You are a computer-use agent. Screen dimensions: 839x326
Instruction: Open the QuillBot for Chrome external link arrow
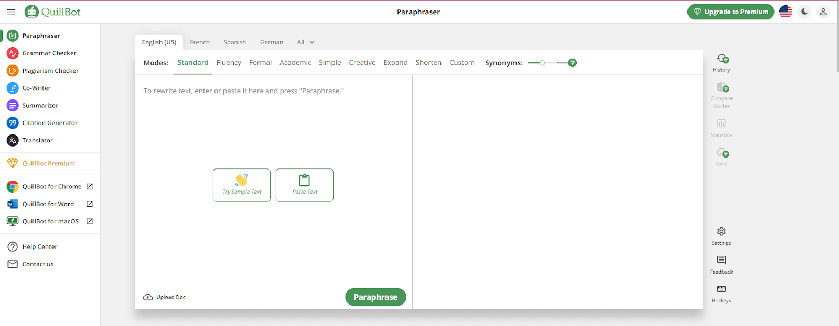click(90, 186)
